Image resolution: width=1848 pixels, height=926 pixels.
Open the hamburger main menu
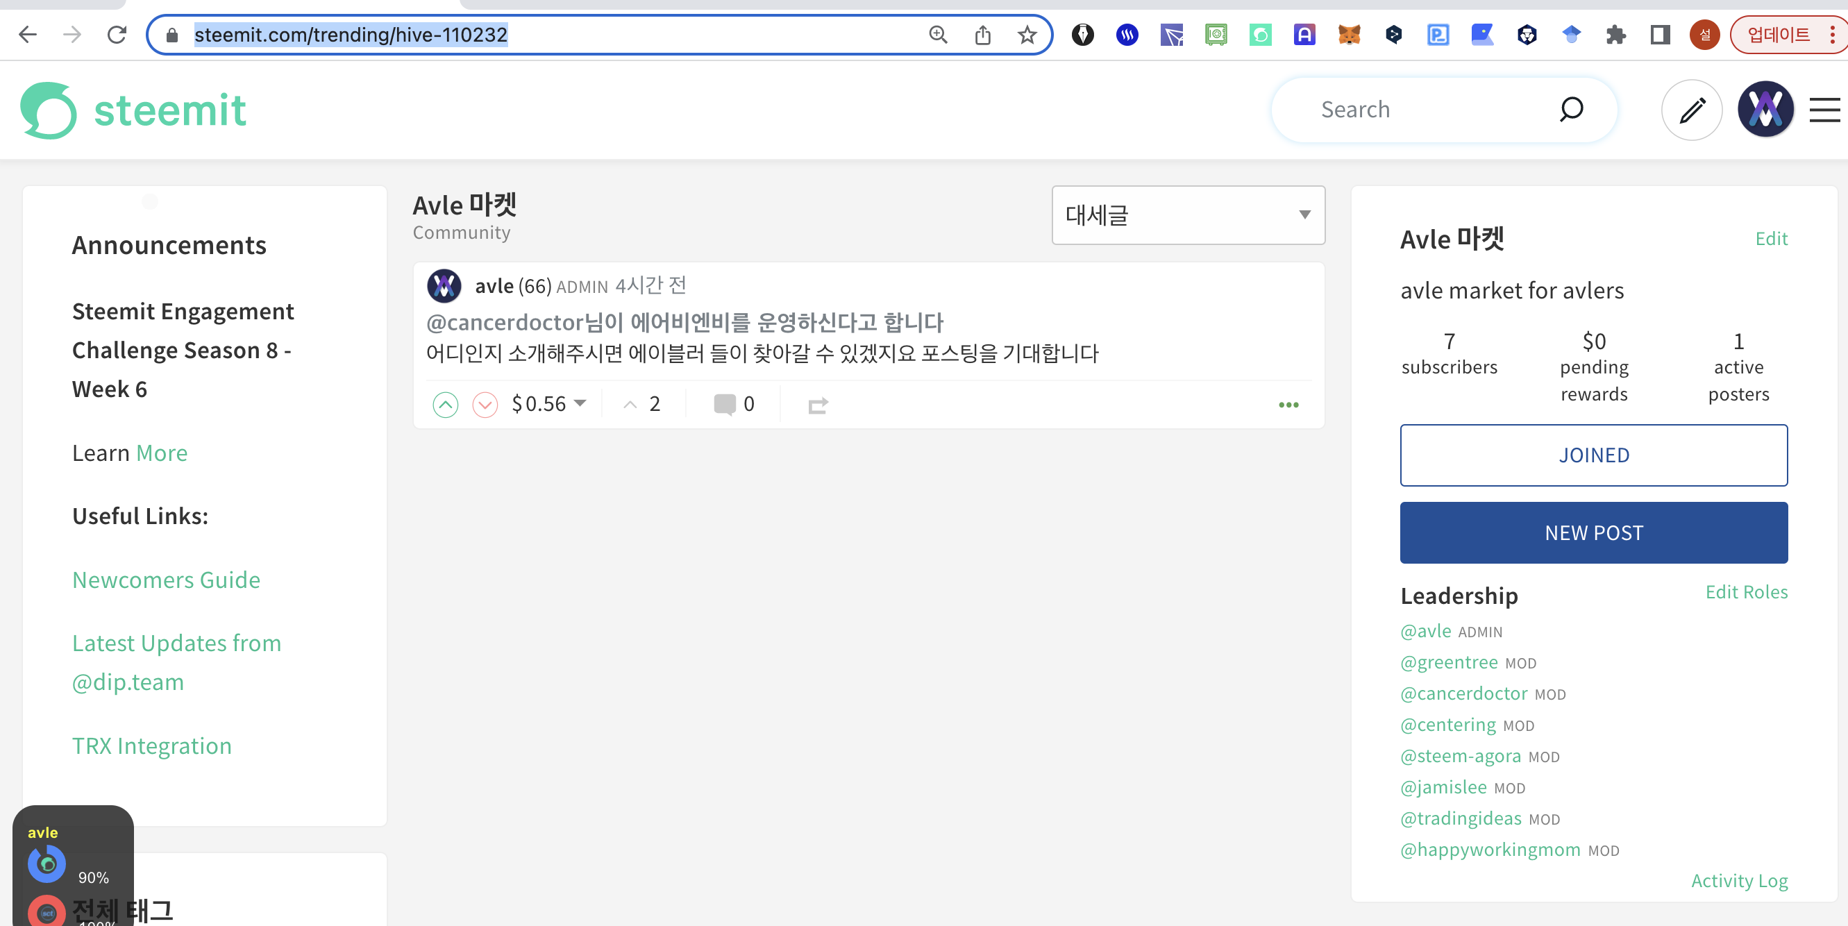[1823, 110]
